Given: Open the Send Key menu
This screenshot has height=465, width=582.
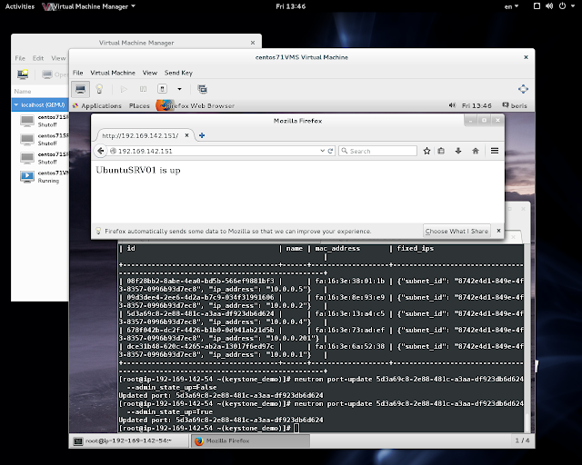Looking at the screenshot, I should [180, 73].
